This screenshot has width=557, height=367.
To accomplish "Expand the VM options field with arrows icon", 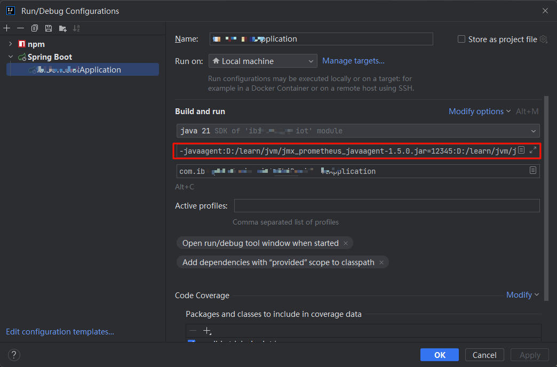I will pyautogui.click(x=532, y=151).
